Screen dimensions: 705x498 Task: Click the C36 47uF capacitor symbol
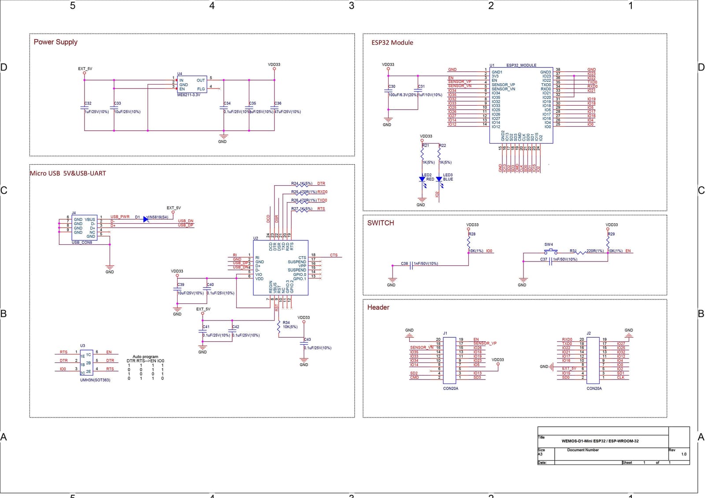coord(275,107)
